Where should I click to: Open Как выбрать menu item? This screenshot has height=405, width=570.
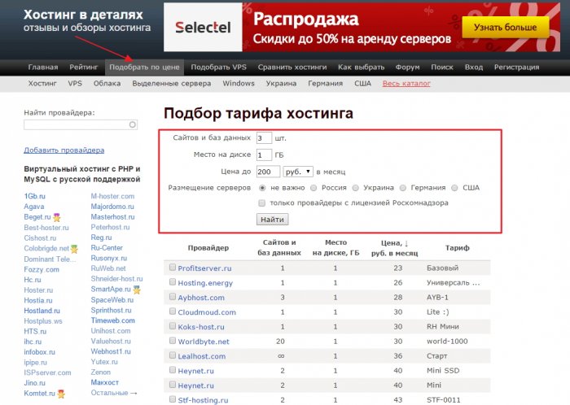(361, 67)
